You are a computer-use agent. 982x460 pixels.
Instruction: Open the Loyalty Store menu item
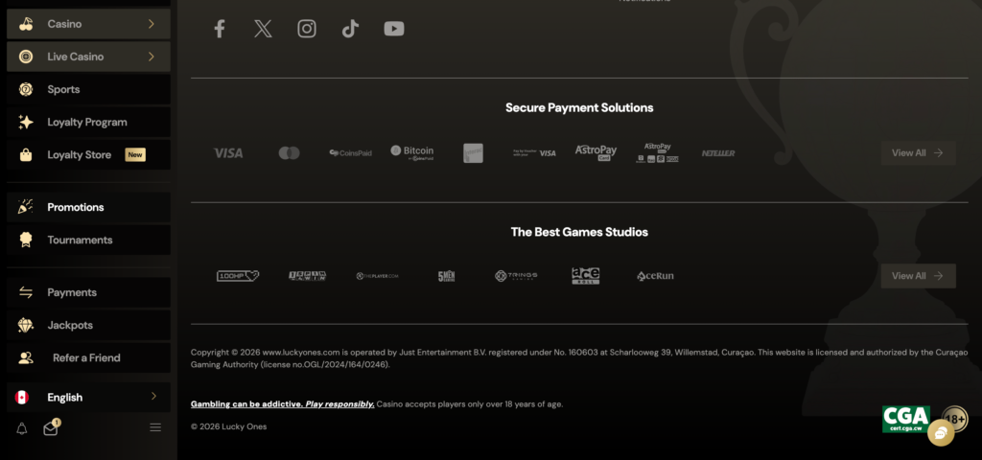(88, 154)
